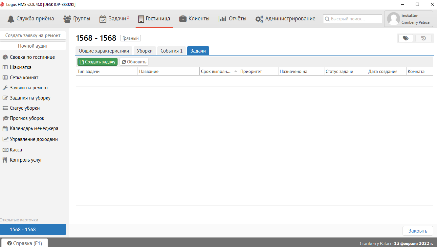
Task: Switch to Уборки tab
Action: pos(145,51)
